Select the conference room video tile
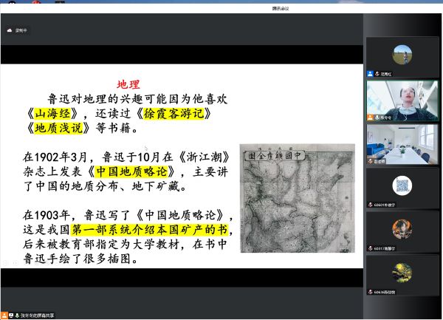The height and width of the screenshot is (320, 443). (402, 143)
